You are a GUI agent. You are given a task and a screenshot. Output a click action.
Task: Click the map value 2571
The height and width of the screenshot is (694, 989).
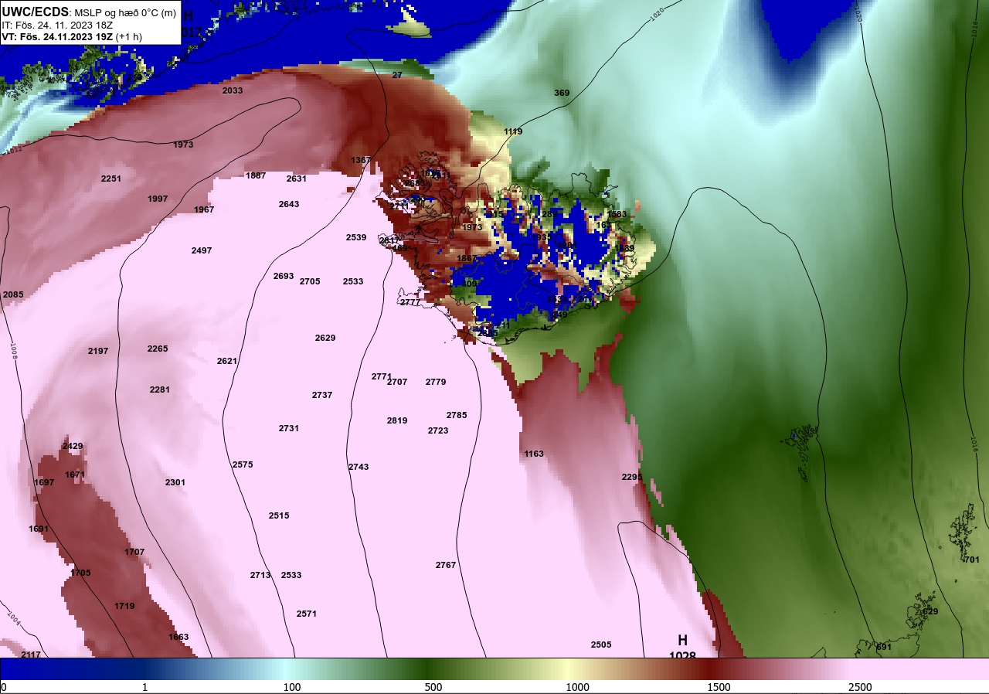point(307,614)
